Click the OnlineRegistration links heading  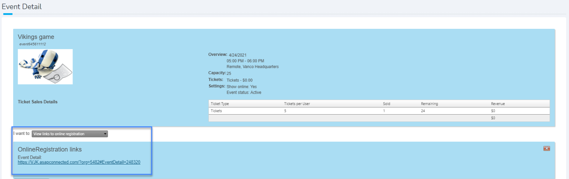(50, 149)
